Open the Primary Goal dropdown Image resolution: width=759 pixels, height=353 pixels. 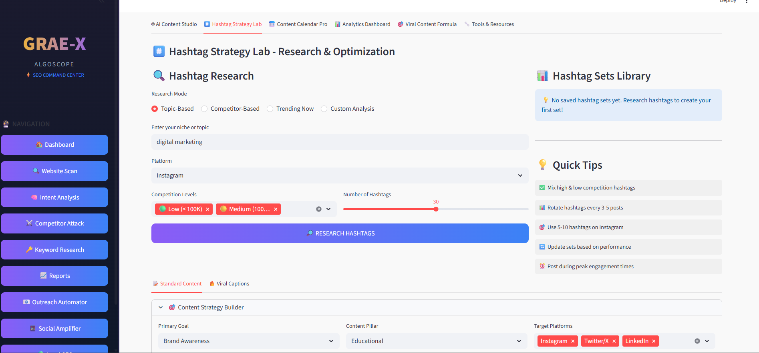coord(249,341)
